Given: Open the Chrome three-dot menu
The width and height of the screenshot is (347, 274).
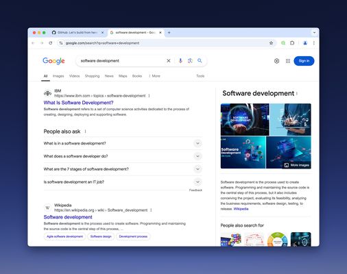Looking at the screenshot, I should 314,43.
